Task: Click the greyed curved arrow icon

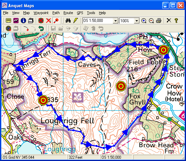Action: tap(33, 29)
